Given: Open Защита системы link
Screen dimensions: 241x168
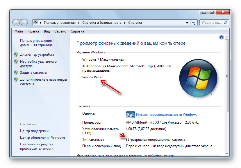Looking at the screenshot, I should pos(33,73).
